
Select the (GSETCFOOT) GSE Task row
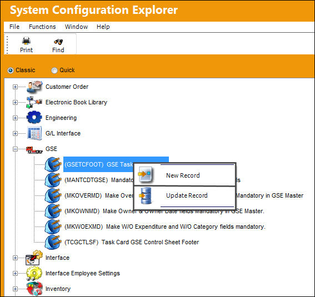pos(116,164)
